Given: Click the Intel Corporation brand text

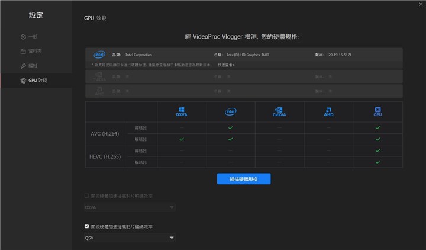Looking at the screenshot, I should (x=138, y=55).
